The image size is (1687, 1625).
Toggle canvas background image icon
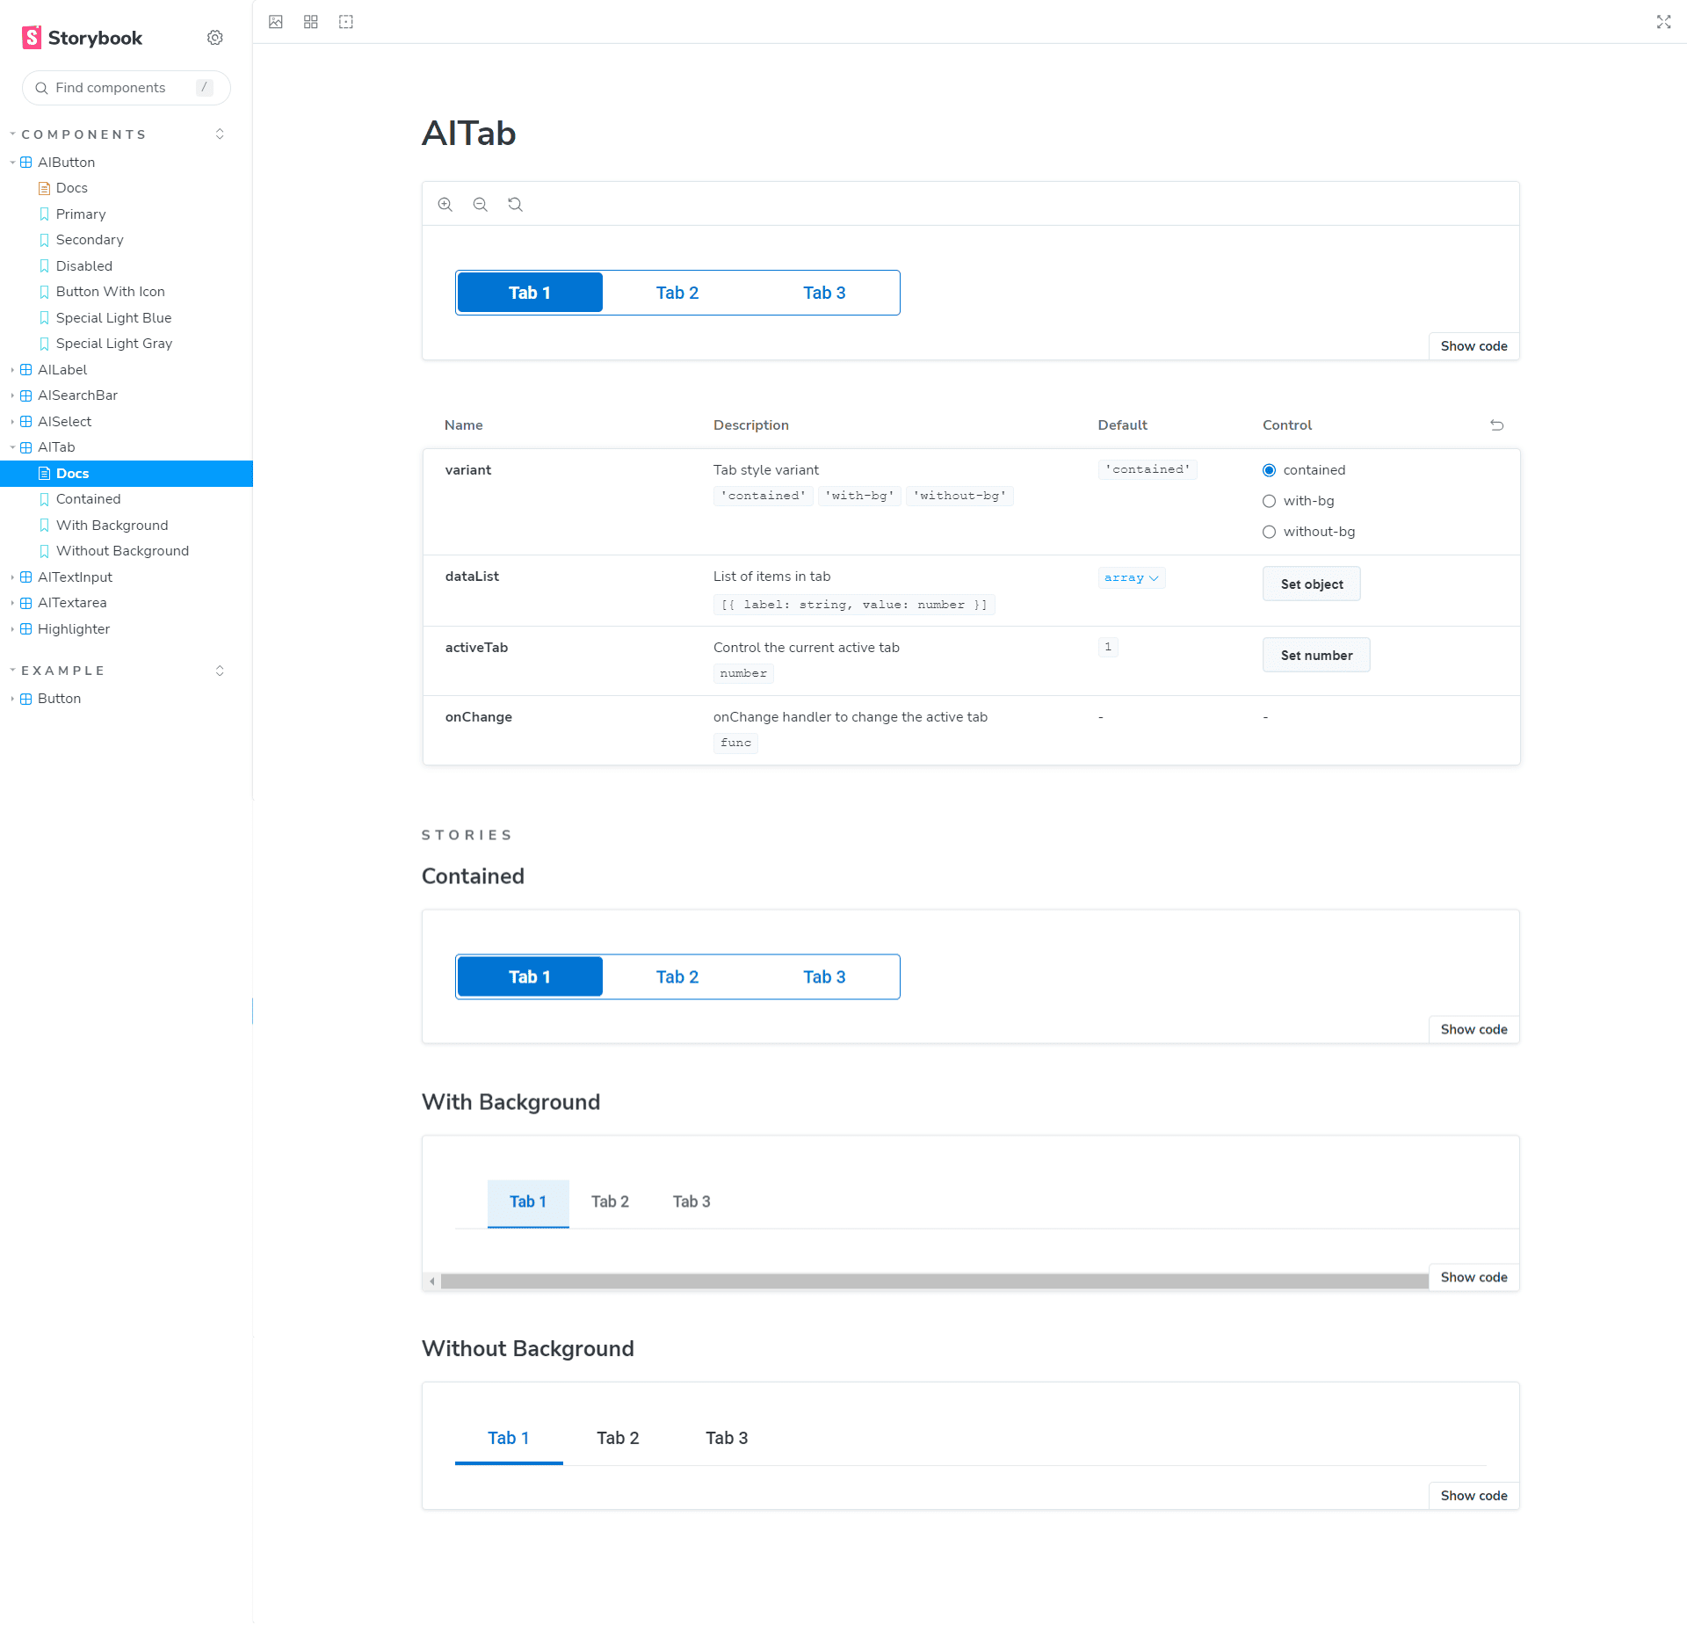[276, 22]
